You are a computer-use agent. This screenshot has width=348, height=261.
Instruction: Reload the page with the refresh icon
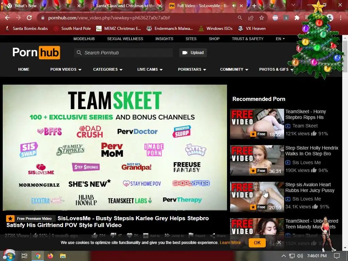pos(29,18)
